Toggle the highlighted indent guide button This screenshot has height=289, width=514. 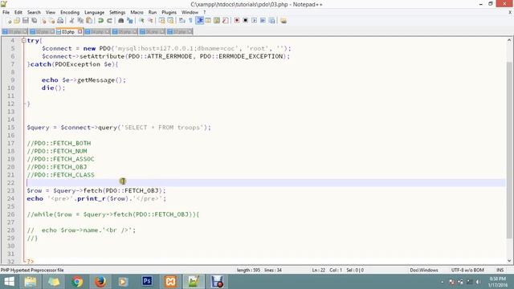click(200, 21)
